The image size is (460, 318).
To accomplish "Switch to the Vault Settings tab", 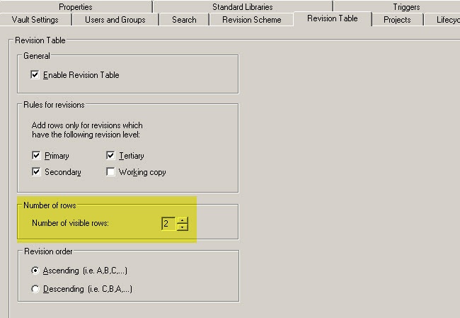I will pos(35,20).
